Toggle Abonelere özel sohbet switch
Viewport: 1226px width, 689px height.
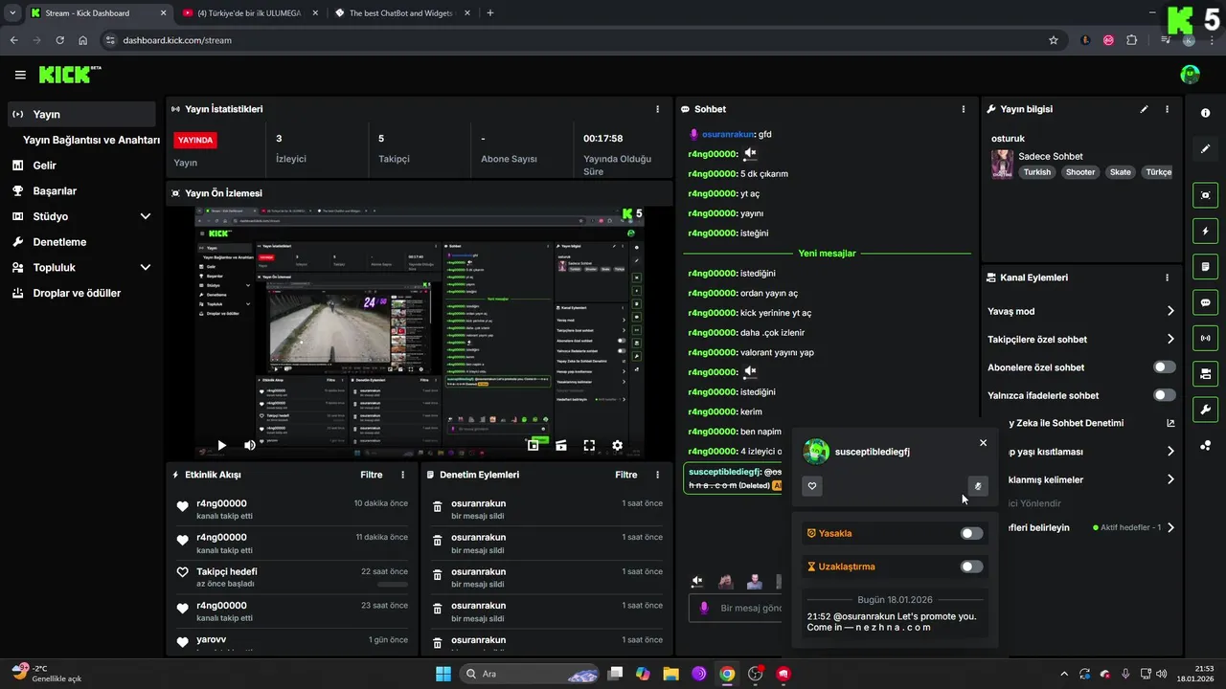(1165, 367)
